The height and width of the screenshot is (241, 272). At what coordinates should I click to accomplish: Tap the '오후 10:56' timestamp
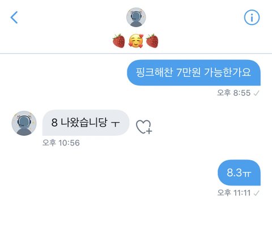[61, 143]
